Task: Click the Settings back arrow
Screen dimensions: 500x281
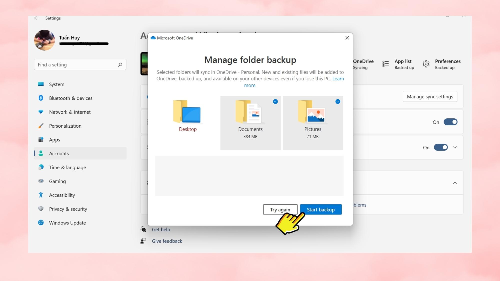Action: coord(36,18)
